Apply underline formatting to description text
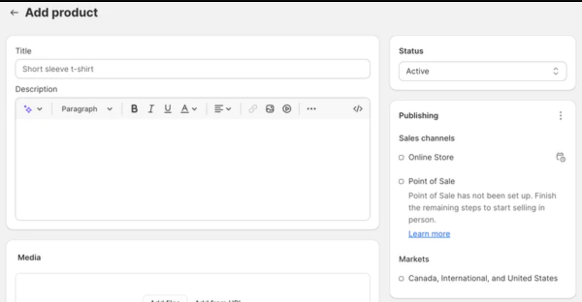The height and width of the screenshot is (302, 582). click(167, 109)
